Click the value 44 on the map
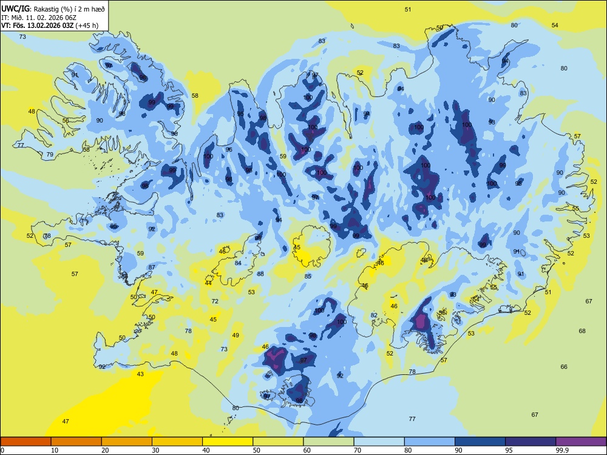The height and width of the screenshot is (455, 607). 208,283
